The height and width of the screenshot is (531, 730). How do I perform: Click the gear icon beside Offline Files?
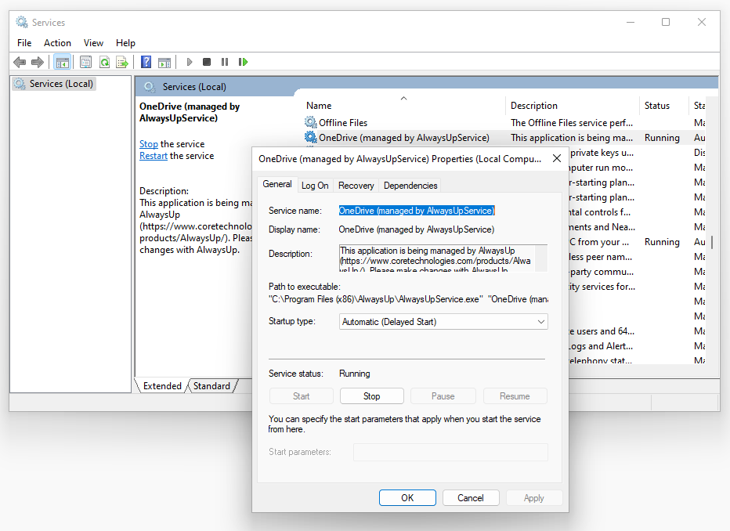click(310, 122)
